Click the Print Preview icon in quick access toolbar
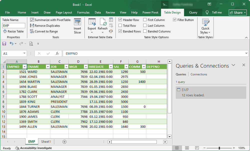The width and height of the screenshot is (250, 151). click(x=31, y=44)
